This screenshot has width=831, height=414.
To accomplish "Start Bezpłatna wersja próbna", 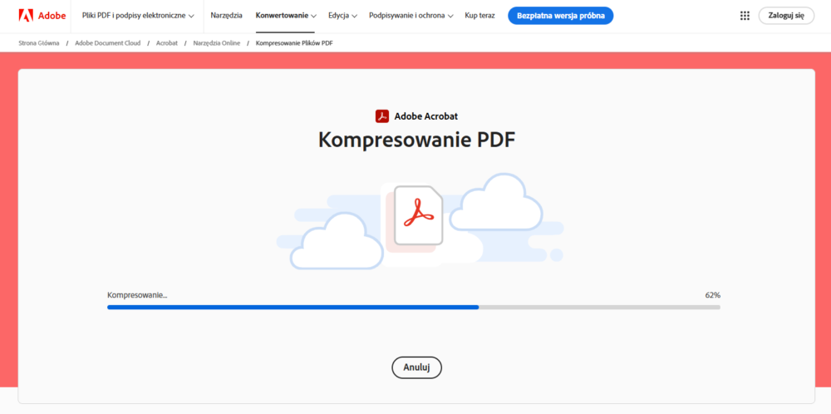I will tap(560, 15).
